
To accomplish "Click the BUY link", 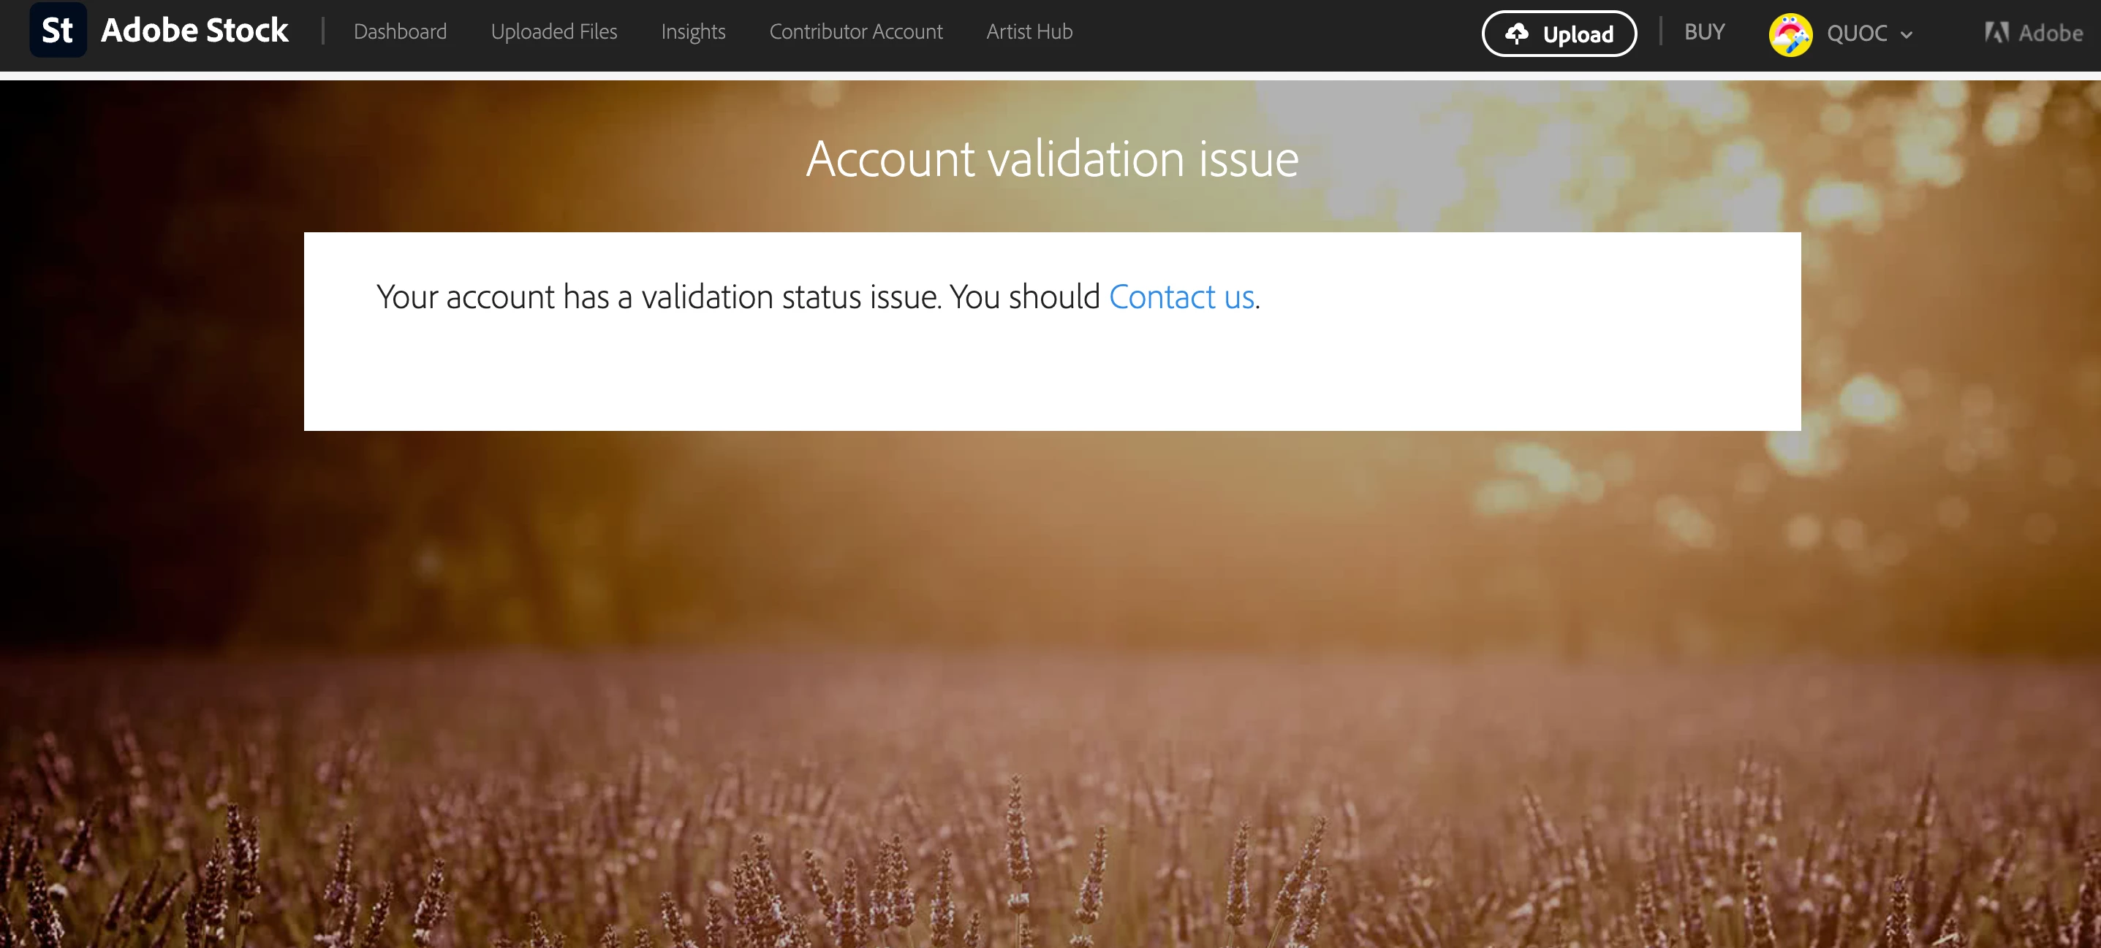I will click(1705, 32).
